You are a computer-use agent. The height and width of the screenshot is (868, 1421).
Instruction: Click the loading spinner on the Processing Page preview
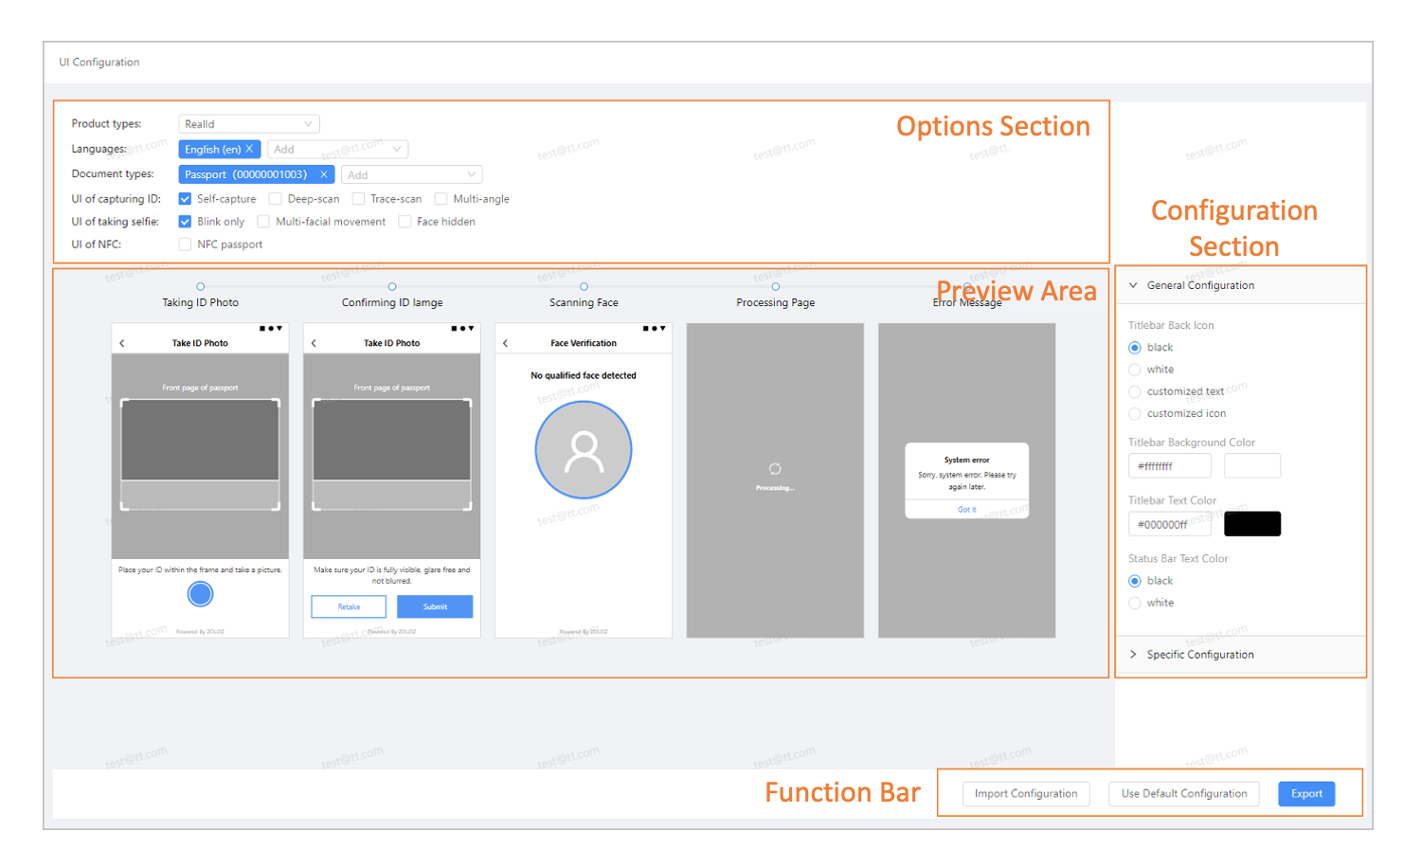(x=775, y=468)
